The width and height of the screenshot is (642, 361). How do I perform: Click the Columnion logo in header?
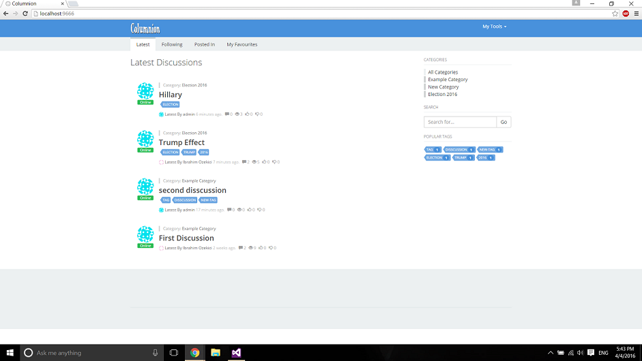tap(145, 28)
